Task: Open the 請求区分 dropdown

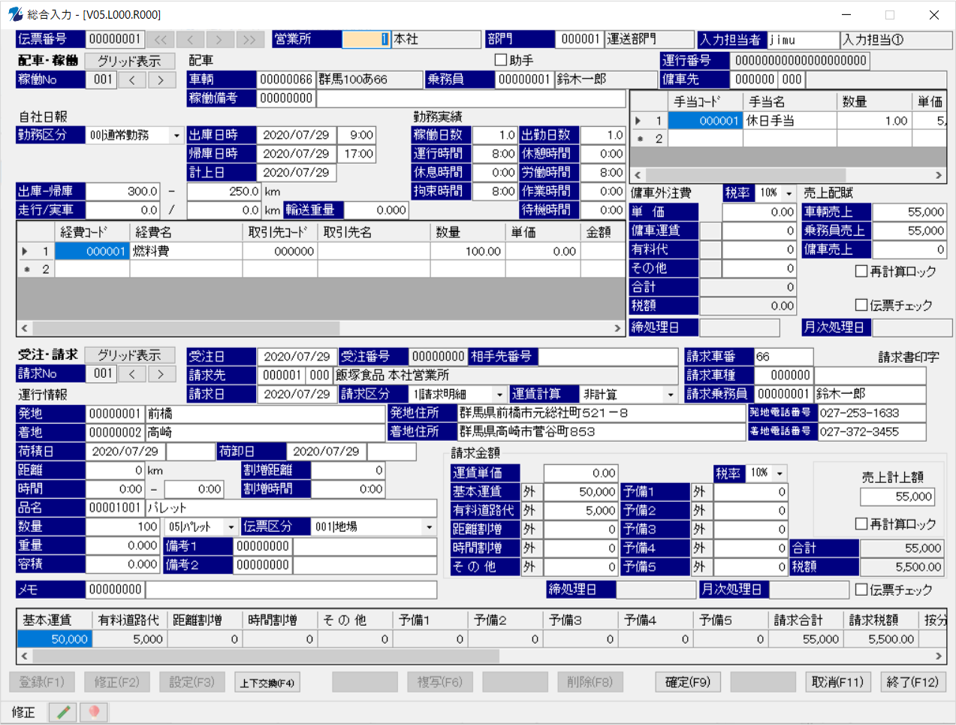Action: click(x=500, y=394)
